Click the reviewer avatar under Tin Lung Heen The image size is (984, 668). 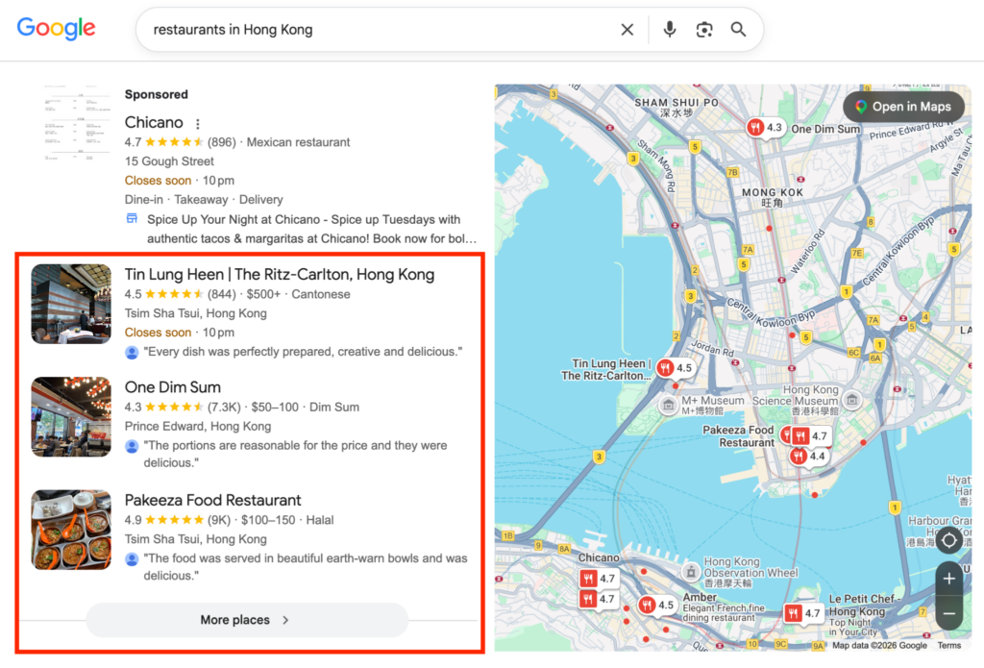pos(132,352)
